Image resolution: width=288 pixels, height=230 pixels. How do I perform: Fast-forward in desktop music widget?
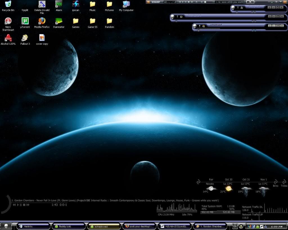[x=28, y=205]
